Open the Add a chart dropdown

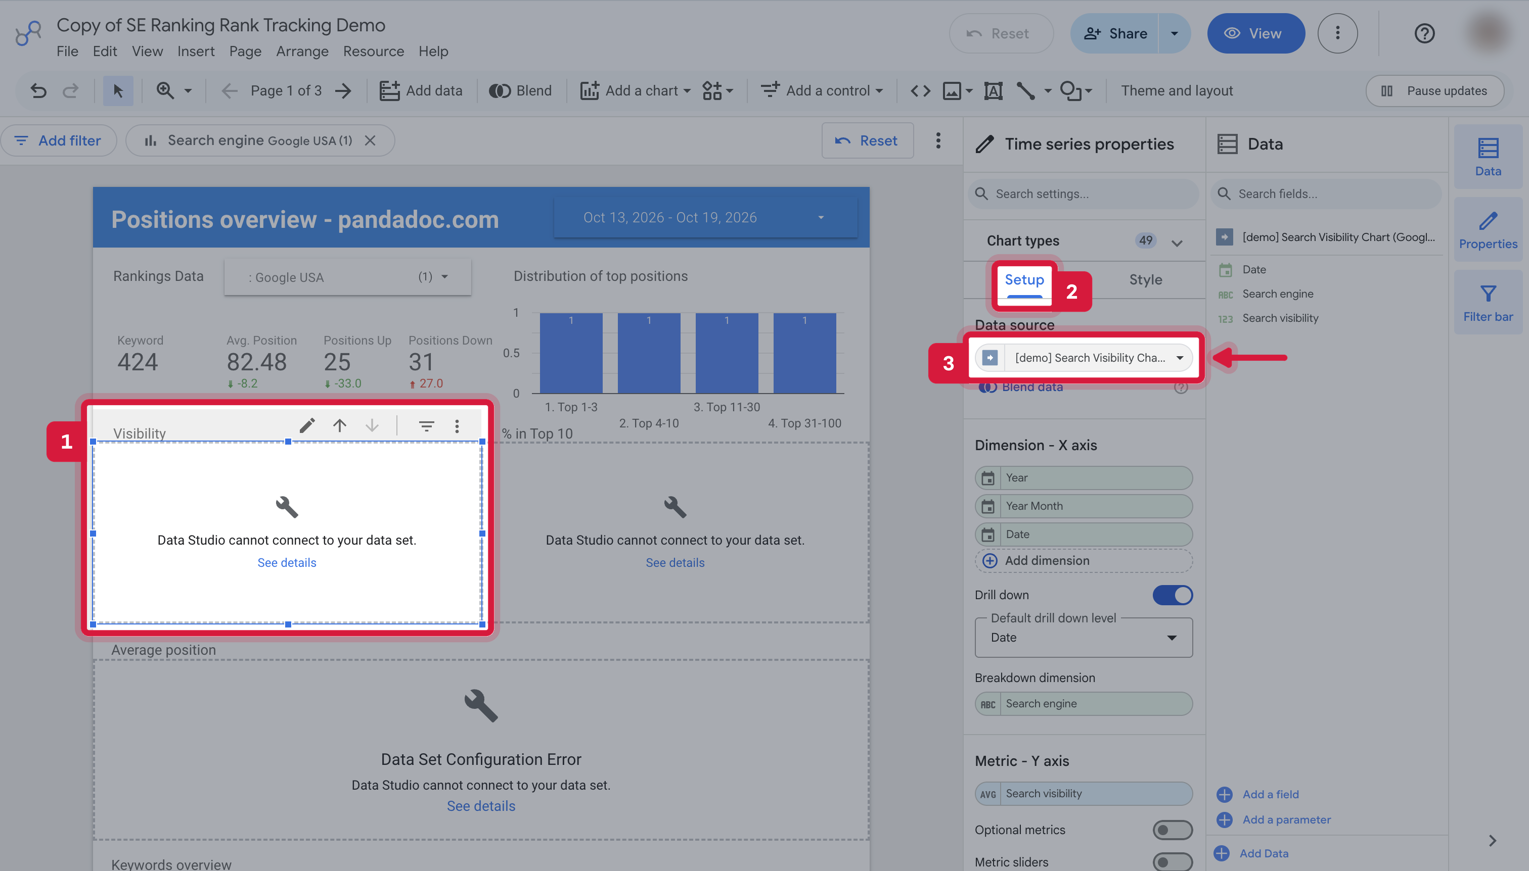pos(635,91)
